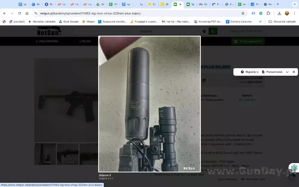Bookmark this page with the star
The image size is (299, 187).
tap(243, 13)
